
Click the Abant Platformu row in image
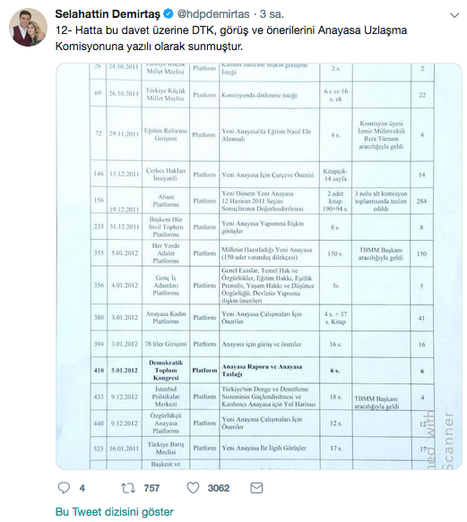(262, 201)
